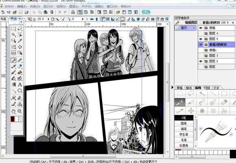Hide the 图层 2 layer
236x163 pixels.
201,61
